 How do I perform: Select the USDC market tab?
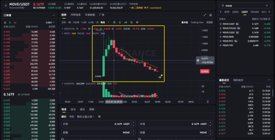236,12
